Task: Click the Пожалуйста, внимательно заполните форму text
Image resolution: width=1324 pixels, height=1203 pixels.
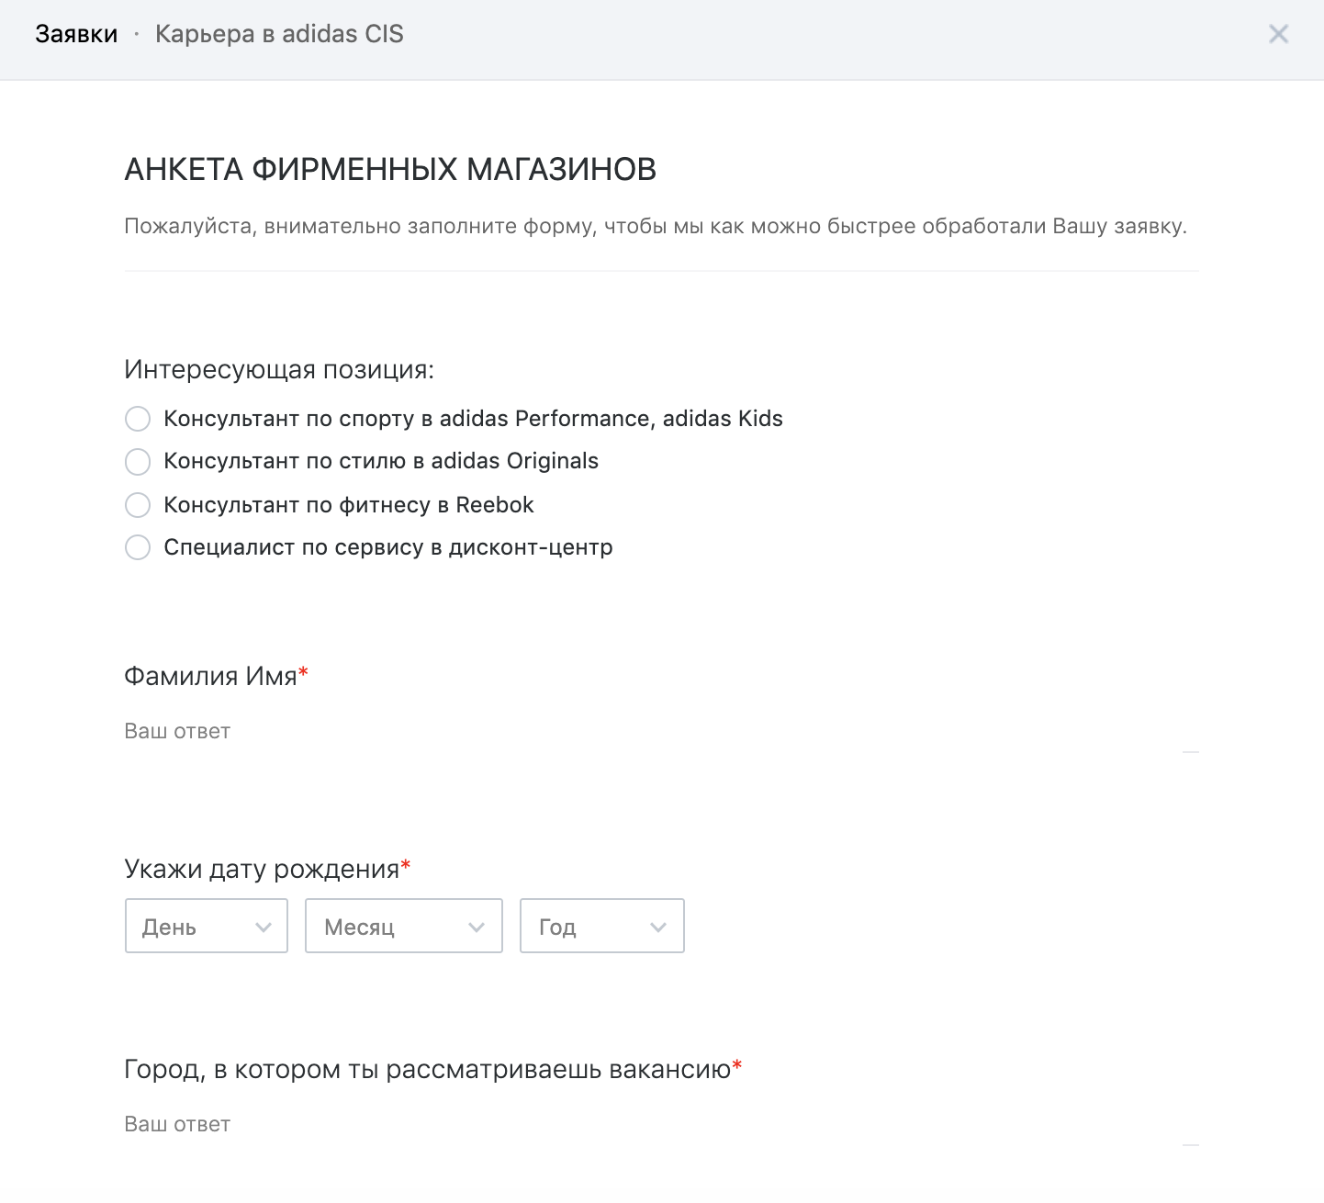Action: click(656, 226)
